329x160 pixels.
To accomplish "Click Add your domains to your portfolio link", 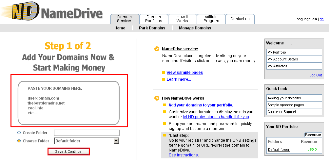I will (x=201, y=105).
